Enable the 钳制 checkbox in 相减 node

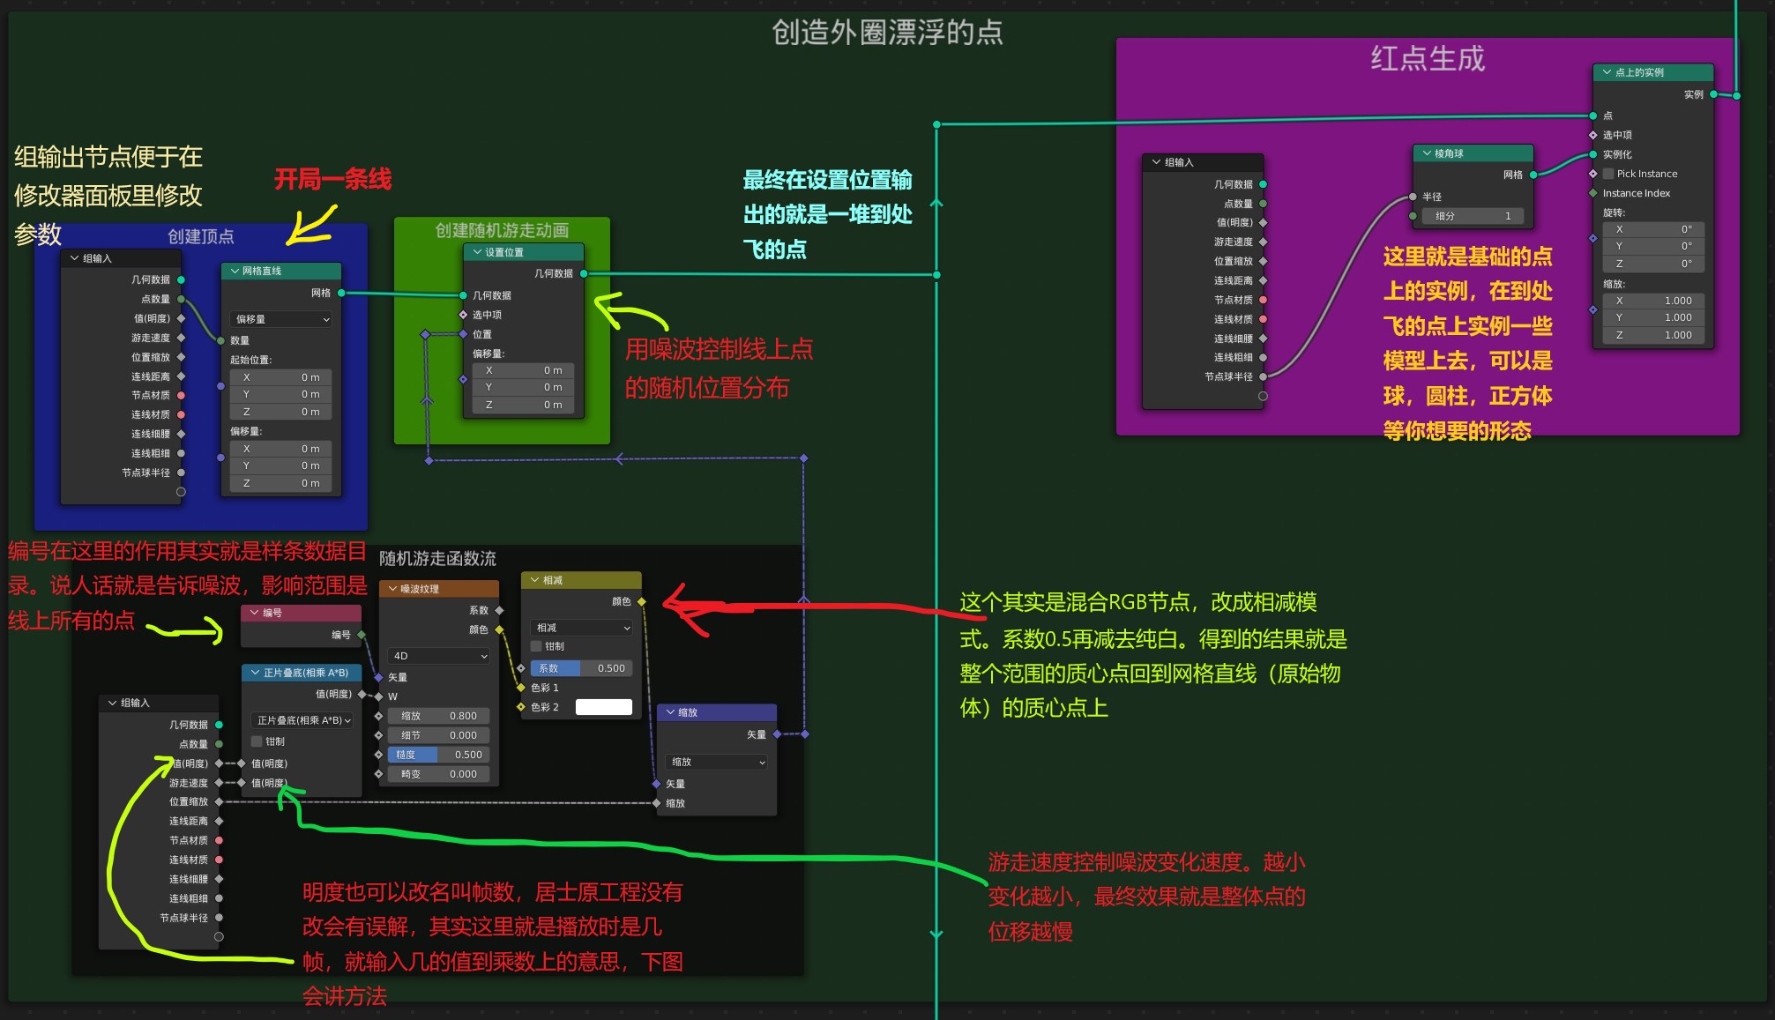pyautogui.click(x=536, y=646)
